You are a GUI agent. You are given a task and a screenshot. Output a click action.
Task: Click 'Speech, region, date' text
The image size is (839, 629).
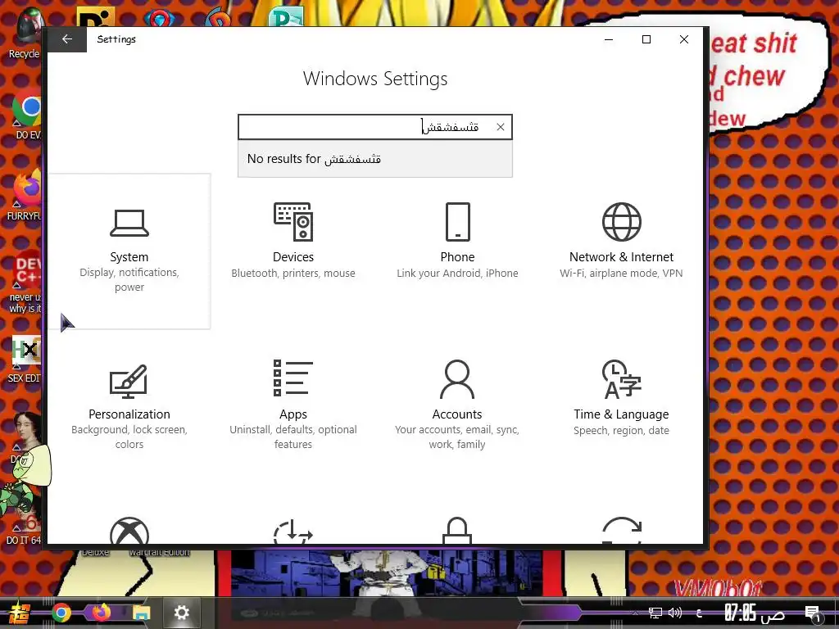621,431
